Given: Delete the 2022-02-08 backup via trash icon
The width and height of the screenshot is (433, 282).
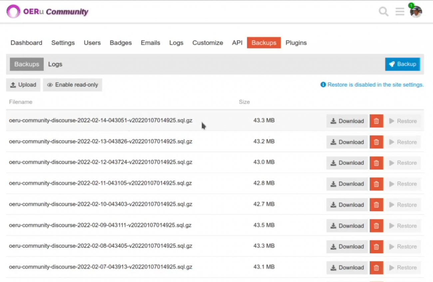Looking at the screenshot, I should coord(376,247).
